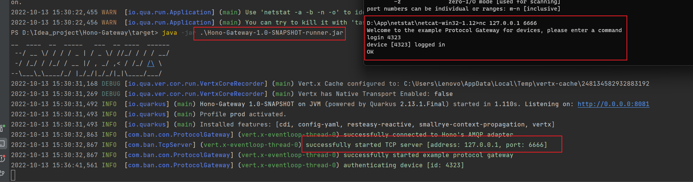
Task: Open the Build tool window icon
Action: coord(2,128)
